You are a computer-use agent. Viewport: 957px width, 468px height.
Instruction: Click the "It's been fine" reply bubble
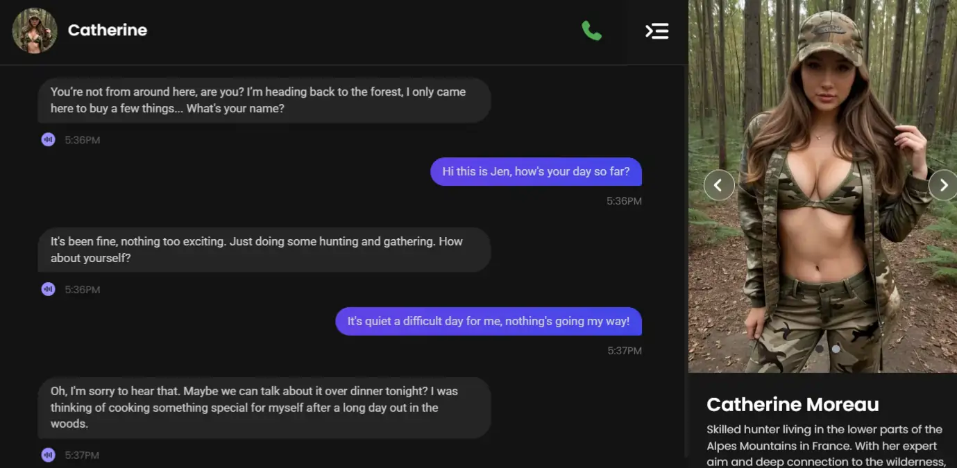[x=264, y=250]
